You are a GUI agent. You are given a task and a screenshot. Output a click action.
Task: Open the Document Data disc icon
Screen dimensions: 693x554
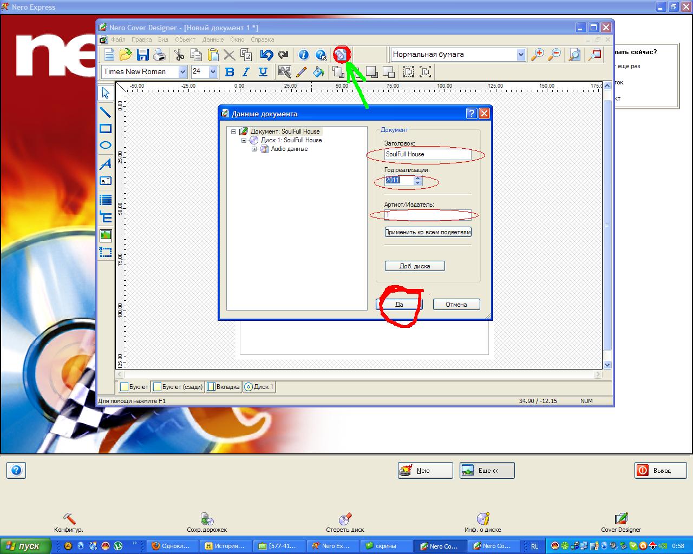[341, 54]
